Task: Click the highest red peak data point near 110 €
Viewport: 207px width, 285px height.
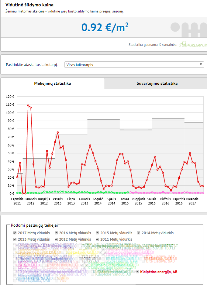Action: click(x=28, y=105)
